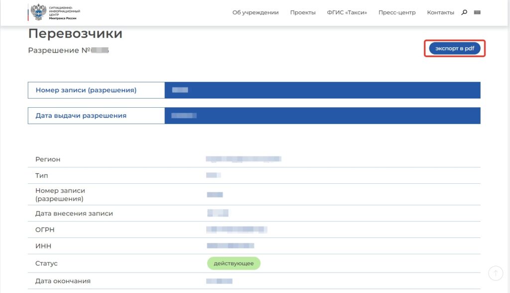
Task: Click the Mintrans Russia emblem logo
Action: point(38,12)
